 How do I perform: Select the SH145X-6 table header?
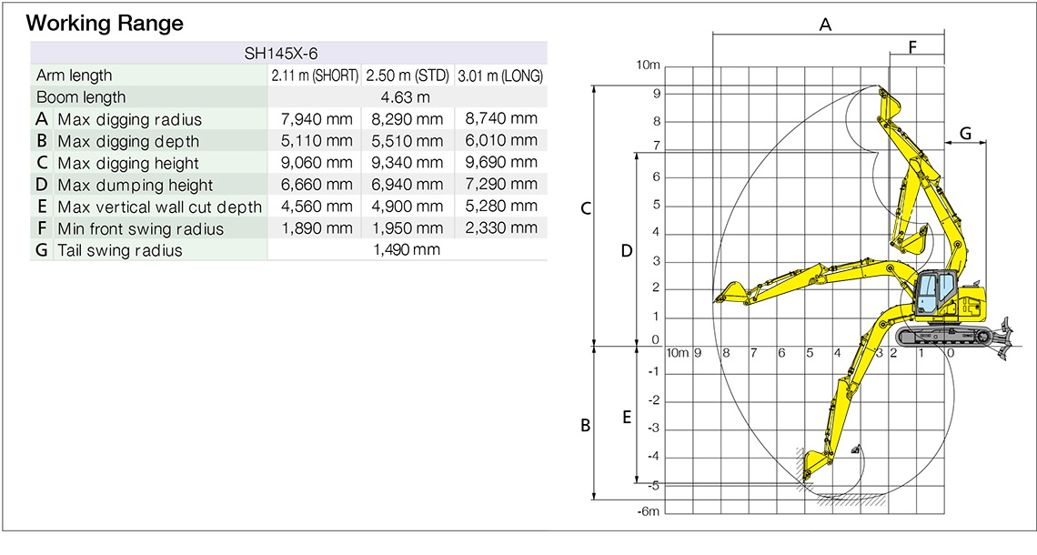point(288,53)
